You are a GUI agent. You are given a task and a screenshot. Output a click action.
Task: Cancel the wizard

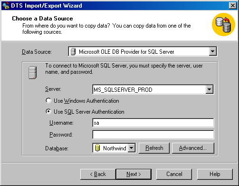point(174,174)
